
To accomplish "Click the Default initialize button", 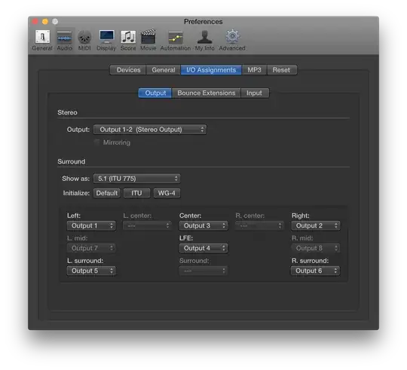I will click(x=107, y=193).
